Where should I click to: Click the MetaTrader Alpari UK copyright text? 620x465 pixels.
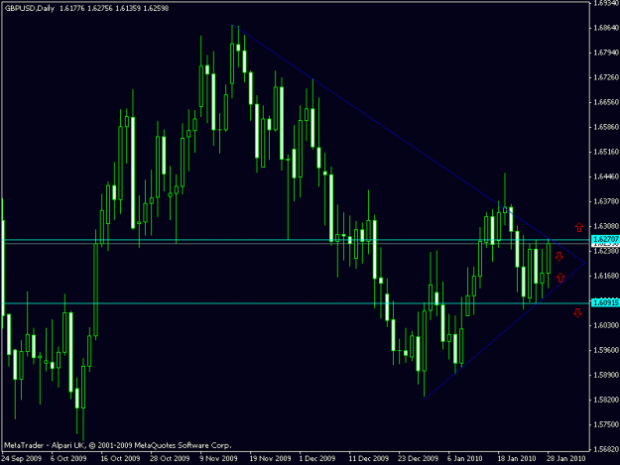click(117, 445)
